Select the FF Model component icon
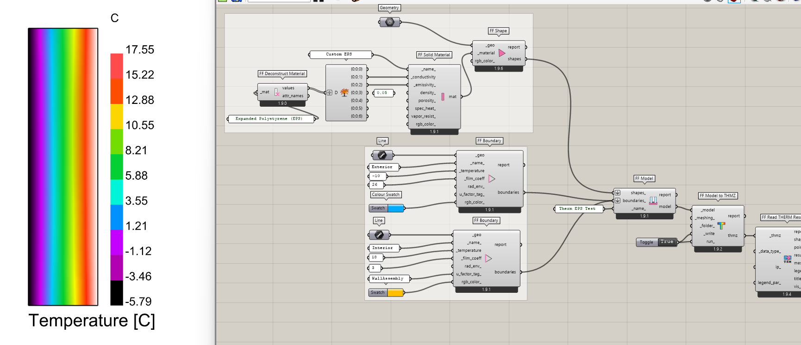Viewport: 801px width, 345px height. click(653, 200)
